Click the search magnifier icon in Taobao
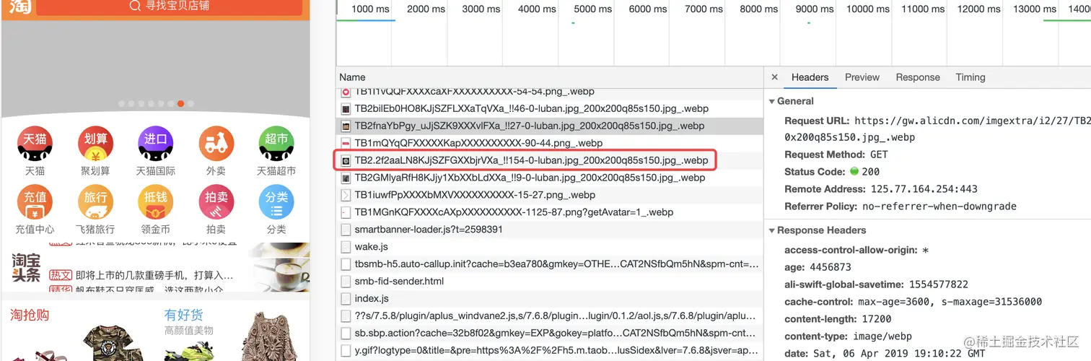Screen dimensions: 1091x361 tap(135, 6)
